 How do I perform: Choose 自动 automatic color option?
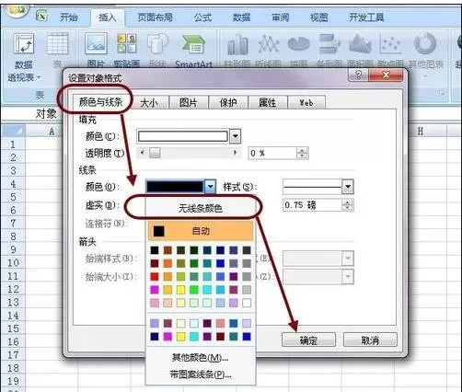[x=201, y=231]
